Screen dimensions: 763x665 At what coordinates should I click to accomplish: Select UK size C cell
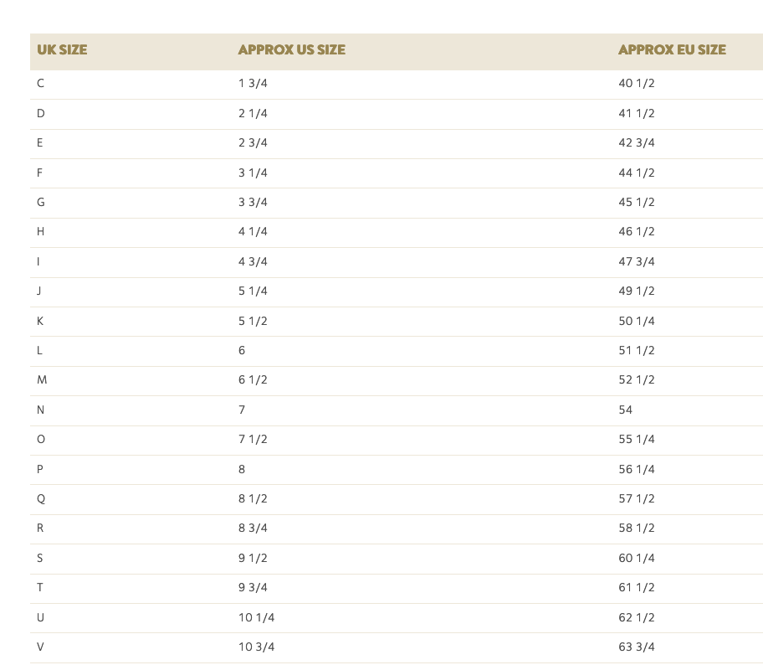pyautogui.click(x=41, y=84)
